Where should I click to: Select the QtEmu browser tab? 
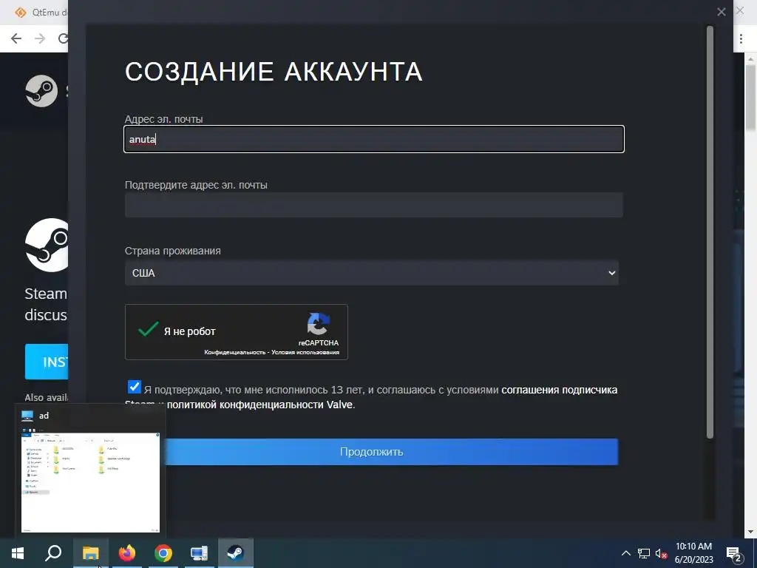click(x=41, y=12)
